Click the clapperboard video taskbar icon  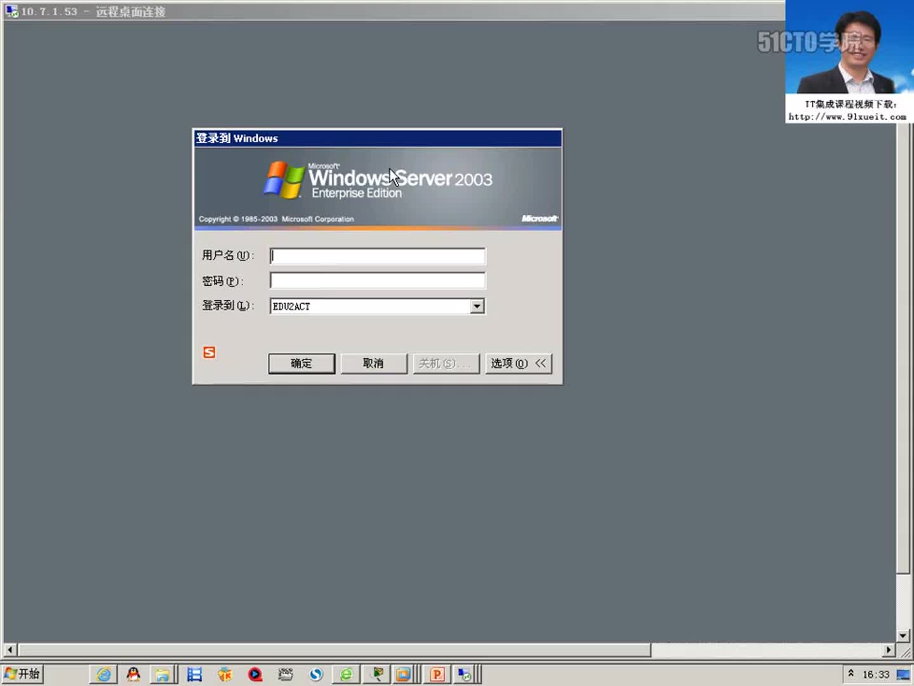[x=286, y=675]
